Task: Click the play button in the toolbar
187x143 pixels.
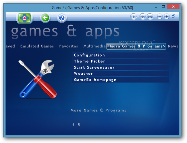Action: click(x=134, y=17)
